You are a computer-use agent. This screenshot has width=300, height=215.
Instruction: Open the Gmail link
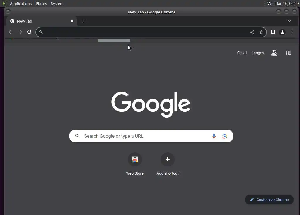[x=242, y=53]
